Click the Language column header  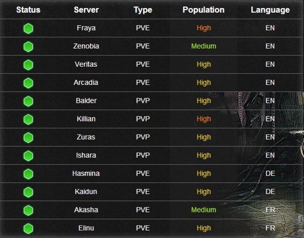pyautogui.click(x=270, y=10)
